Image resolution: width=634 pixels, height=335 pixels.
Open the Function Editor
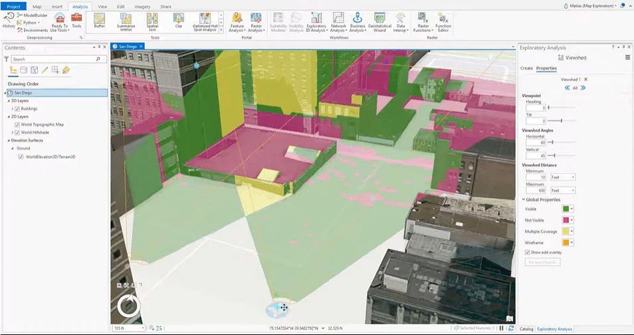point(443,22)
